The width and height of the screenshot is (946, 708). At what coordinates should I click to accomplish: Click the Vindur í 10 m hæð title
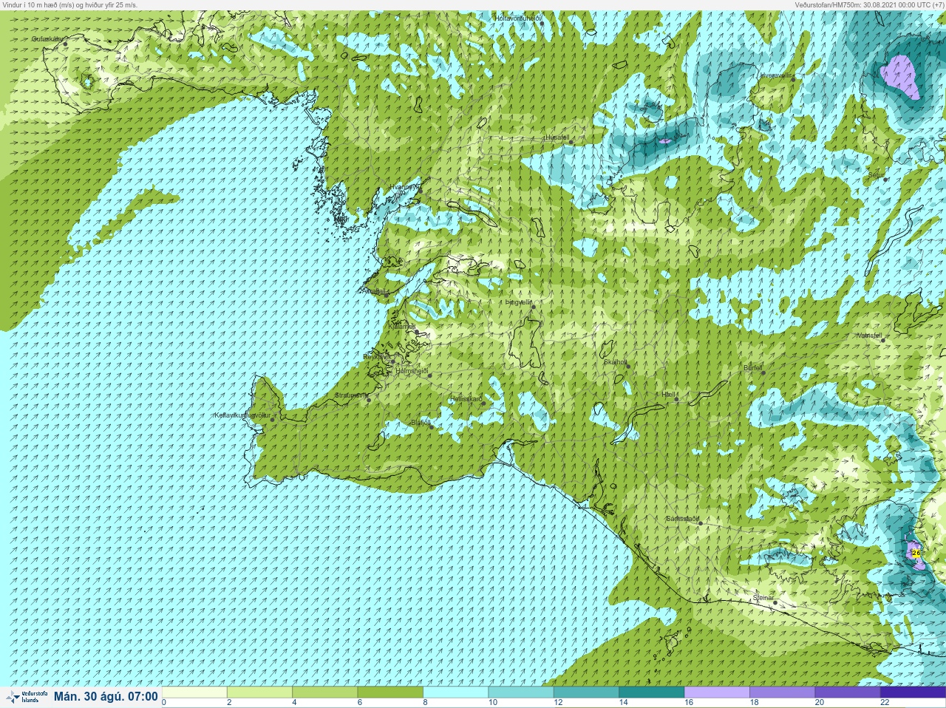(x=69, y=4)
